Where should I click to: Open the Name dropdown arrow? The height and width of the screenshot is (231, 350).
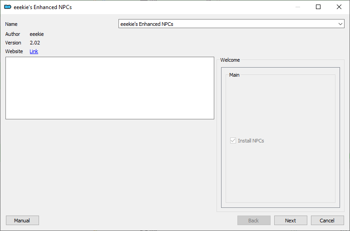(x=340, y=24)
